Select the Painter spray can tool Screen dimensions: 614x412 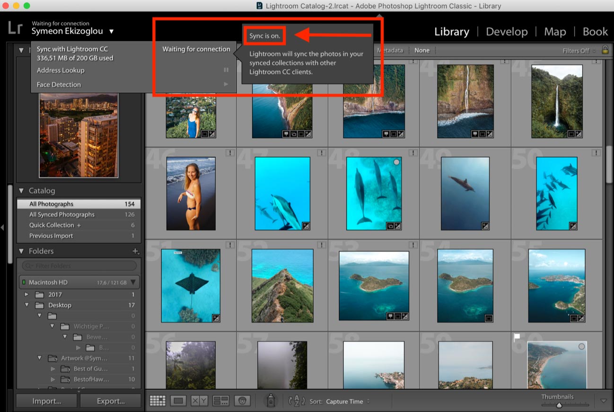tap(271, 400)
